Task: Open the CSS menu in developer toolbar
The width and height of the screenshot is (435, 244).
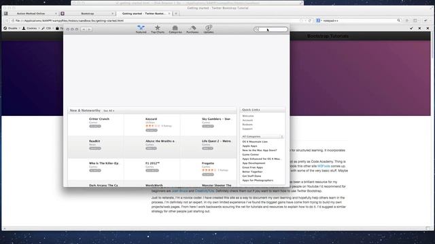Action: click(48, 28)
